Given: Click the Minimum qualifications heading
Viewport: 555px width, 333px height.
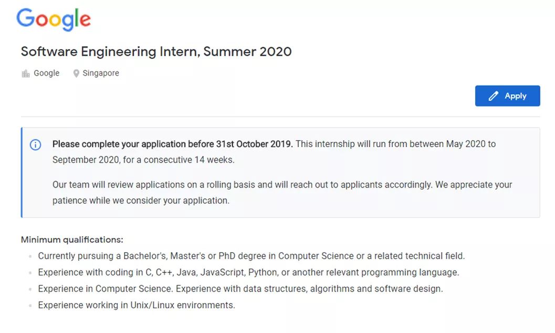Looking at the screenshot, I should point(72,240).
